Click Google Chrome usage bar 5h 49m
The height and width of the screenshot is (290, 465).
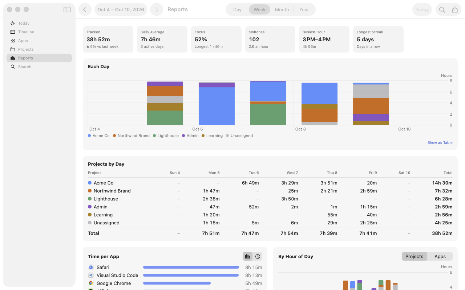point(177,283)
